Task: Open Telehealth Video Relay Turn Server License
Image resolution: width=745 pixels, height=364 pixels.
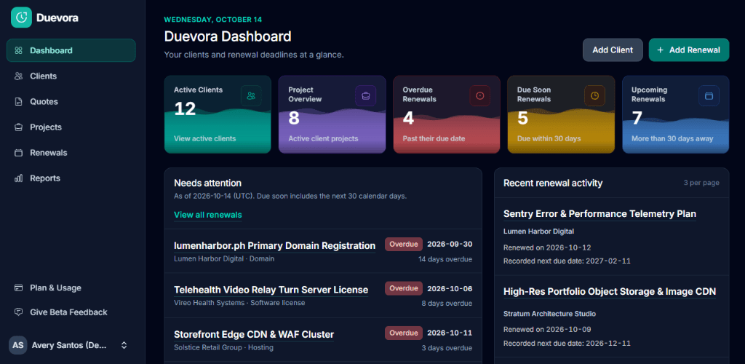Action: coord(271,290)
